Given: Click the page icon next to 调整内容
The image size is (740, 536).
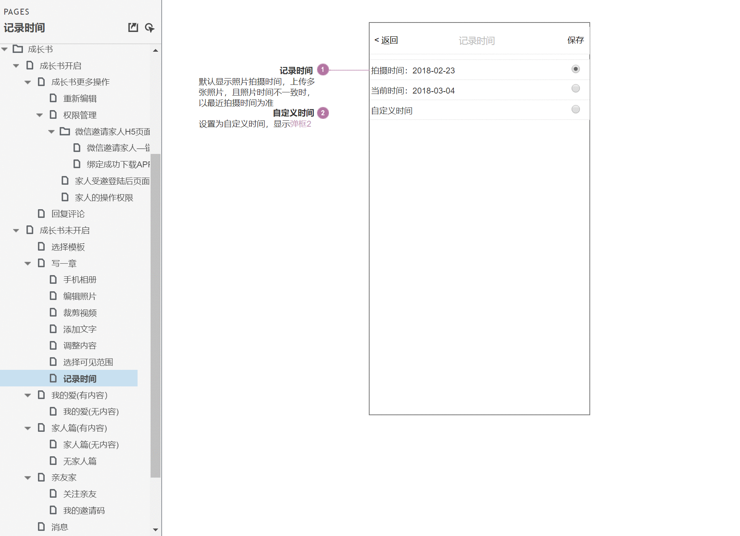Looking at the screenshot, I should point(53,345).
